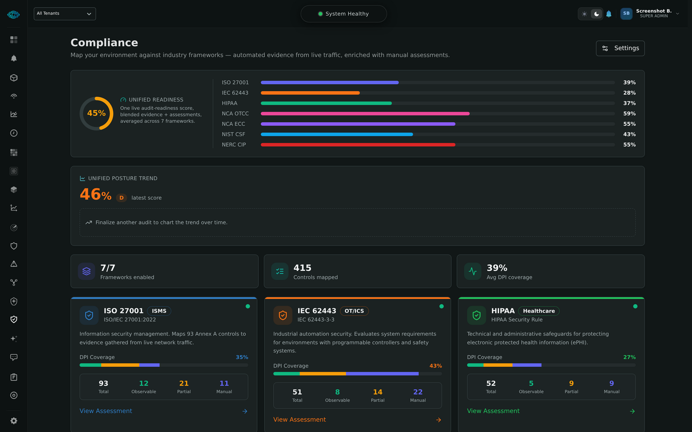Open View Assessment for HIPAA
Screen dimensions: 692x432
click(493, 411)
